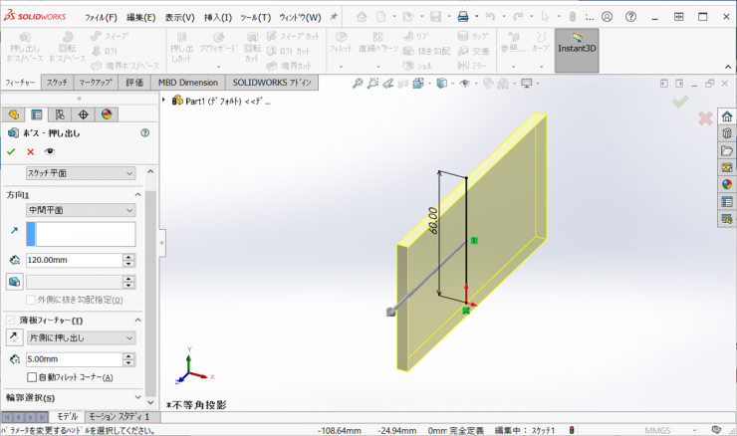Open the SOLIDWORKS Resources home icon

(x=726, y=116)
